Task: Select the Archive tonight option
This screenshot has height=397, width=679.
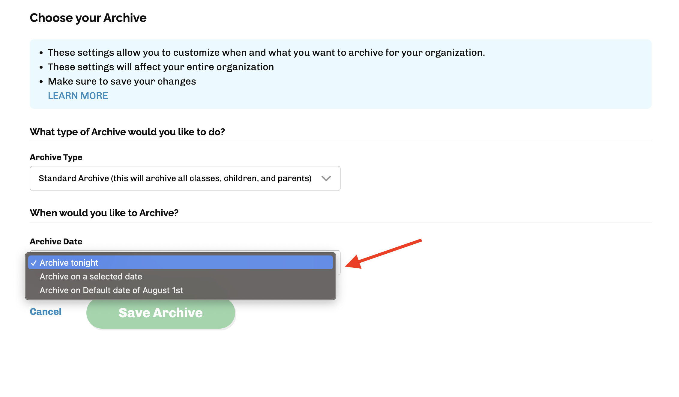Action: [181, 263]
